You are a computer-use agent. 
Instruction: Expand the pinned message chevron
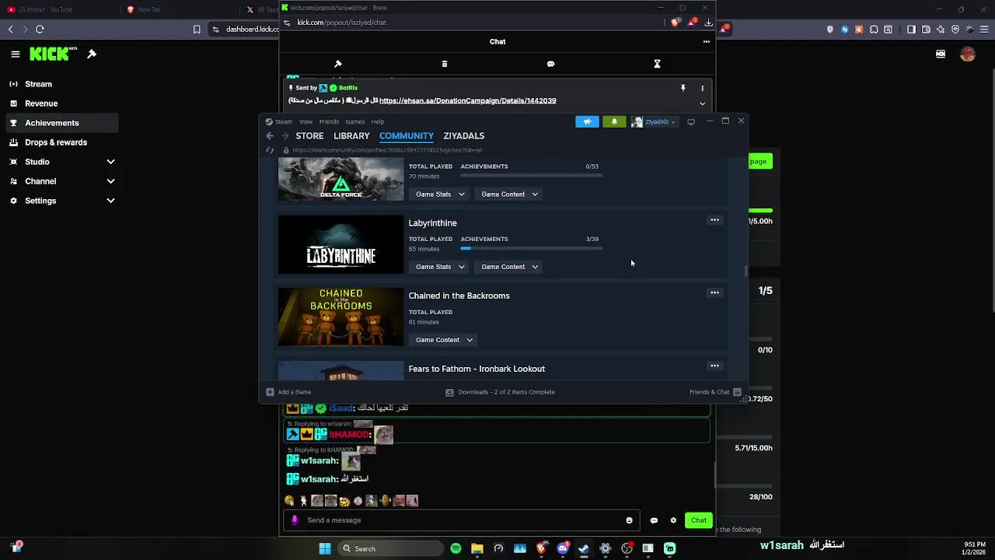tap(702, 103)
